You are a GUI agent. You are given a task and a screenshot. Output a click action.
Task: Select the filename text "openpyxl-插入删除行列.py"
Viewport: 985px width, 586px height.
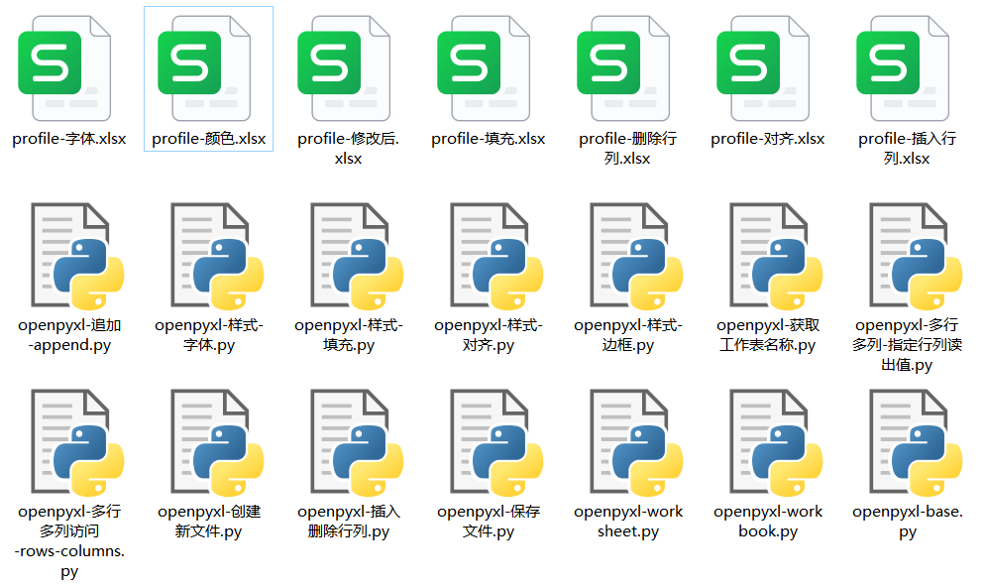pos(349,522)
